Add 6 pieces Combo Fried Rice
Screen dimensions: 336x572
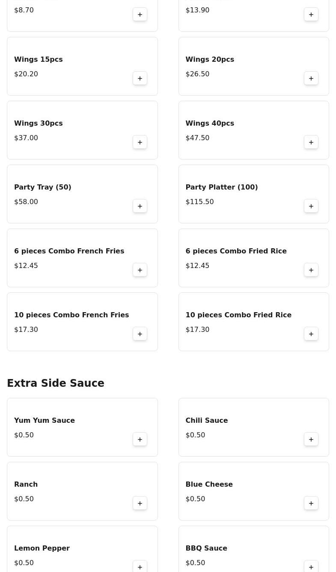(x=311, y=270)
